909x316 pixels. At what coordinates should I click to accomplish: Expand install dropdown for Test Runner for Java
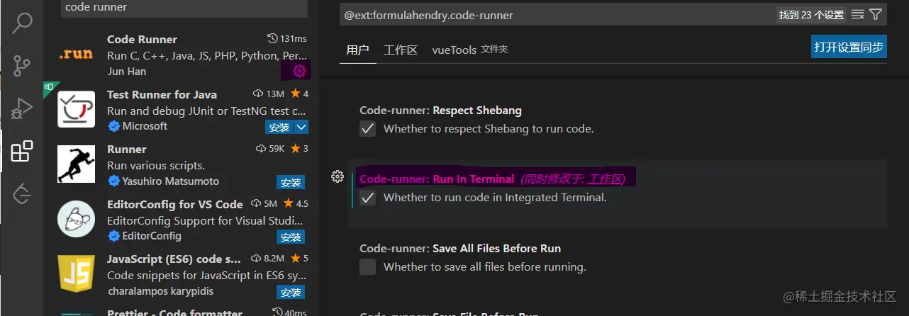click(x=301, y=127)
